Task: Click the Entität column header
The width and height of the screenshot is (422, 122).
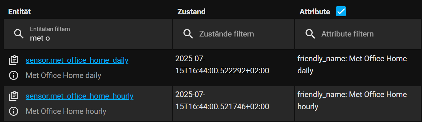Action: tap(19, 12)
